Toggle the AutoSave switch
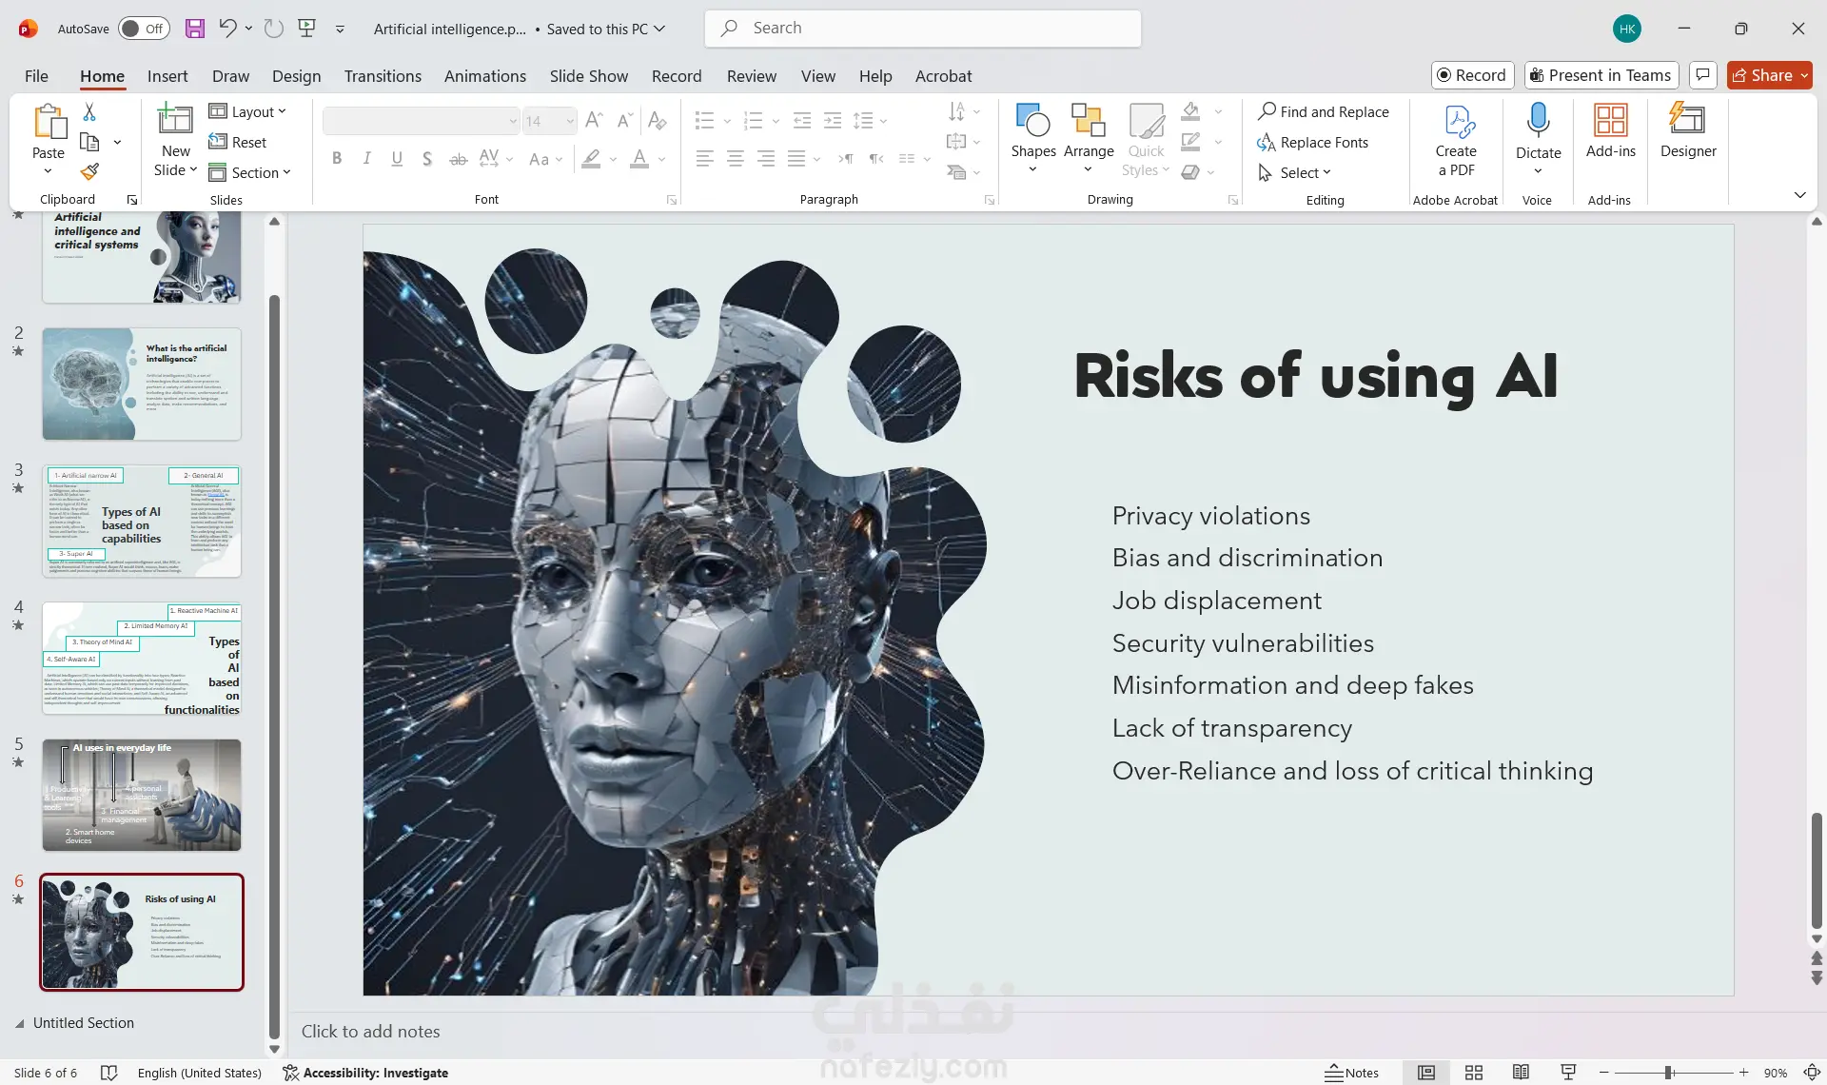The height and width of the screenshot is (1085, 1827). click(x=144, y=29)
